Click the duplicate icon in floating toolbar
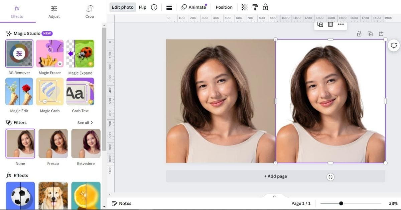The image size is (401, 210). pyautogui.click(x=320, y=25)
